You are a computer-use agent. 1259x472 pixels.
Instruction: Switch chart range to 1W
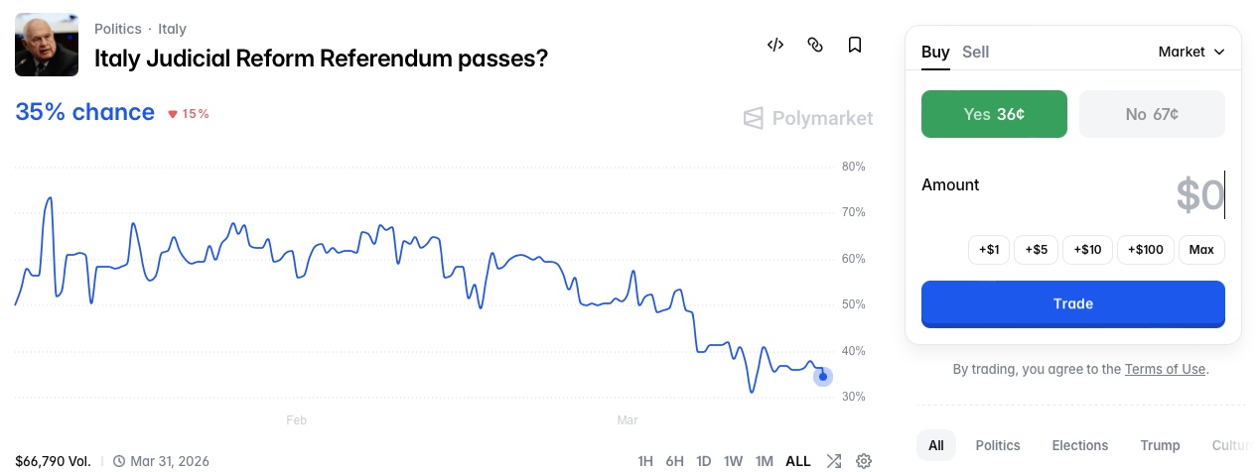click(x=733, y=461)
